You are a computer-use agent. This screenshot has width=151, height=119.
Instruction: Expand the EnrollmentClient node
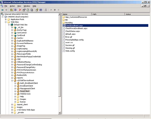(x=15, y=86)
